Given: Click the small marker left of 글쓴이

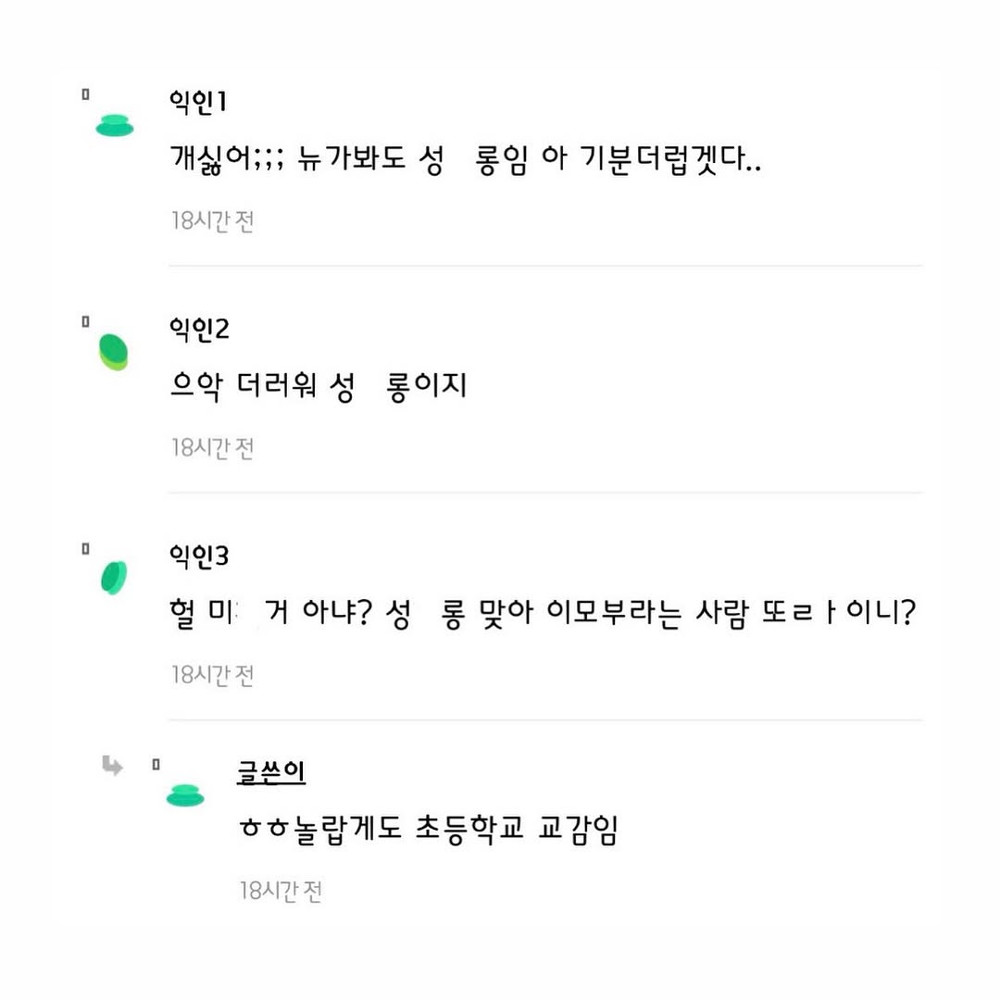Looking at the screenshot, I should click(x=156, y=764).
